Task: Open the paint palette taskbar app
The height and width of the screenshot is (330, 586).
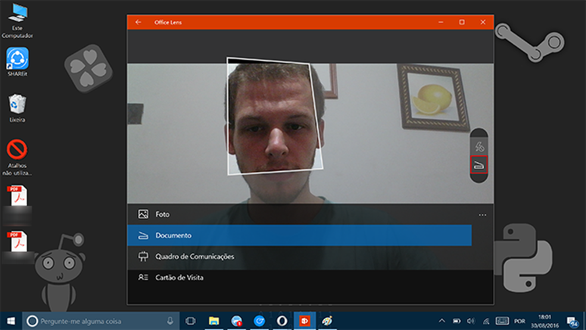Action: pyautogui.click(x=328, y=321)
